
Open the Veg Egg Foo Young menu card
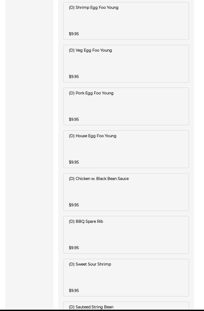[126, 64]
